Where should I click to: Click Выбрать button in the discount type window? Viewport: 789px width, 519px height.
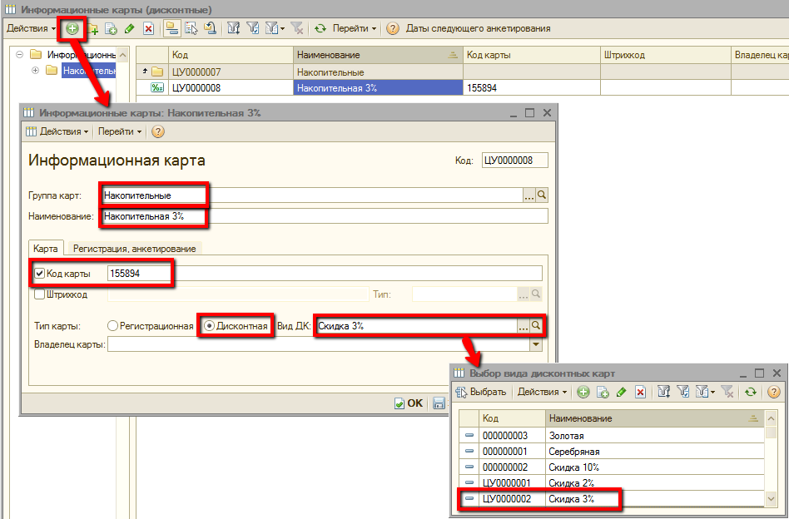pos(481,392)
